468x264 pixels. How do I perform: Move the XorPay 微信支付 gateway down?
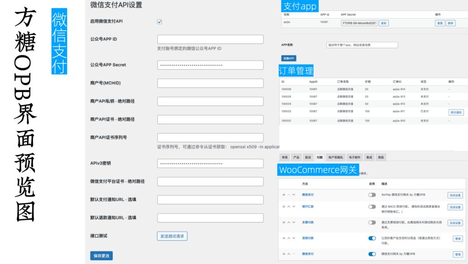pyautogui.click(x=293, y=195)
